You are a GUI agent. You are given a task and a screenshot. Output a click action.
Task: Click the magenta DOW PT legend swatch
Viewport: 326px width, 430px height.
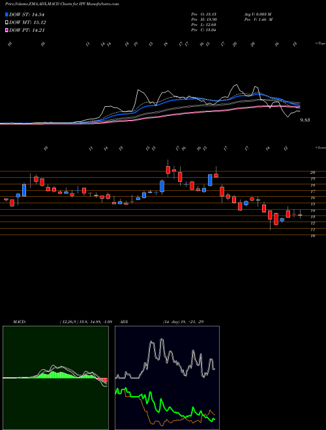point(7,30)
